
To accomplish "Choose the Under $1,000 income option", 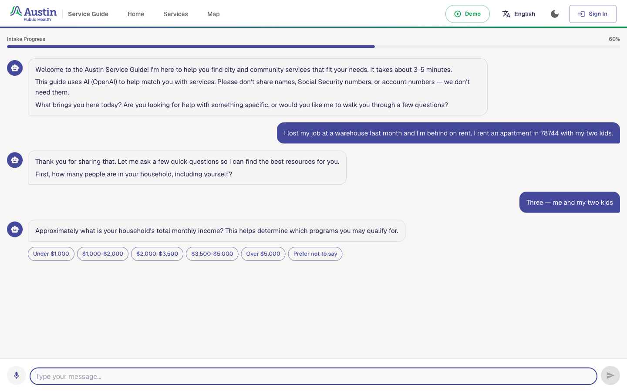I will pos(51,254).
